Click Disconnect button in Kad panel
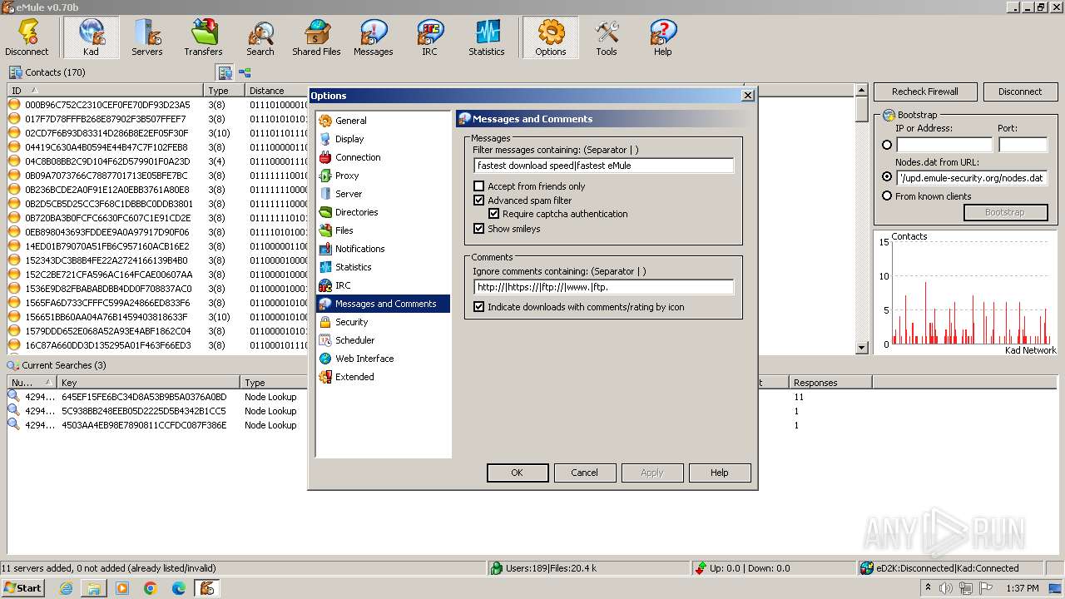Image resolution: width=1065 pixels, height=599 pixels. coord(1020,92)
